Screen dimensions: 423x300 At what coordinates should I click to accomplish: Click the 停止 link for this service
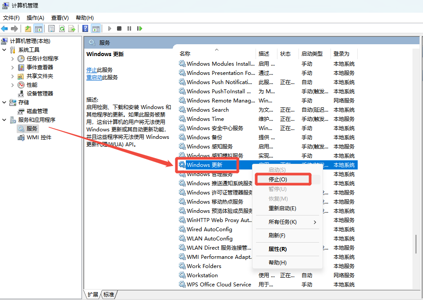pyautogui.click(x=92, y=70)
